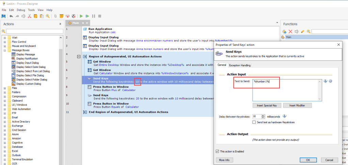
Task: Collapse the Autogenerated UI Automation region
Action: point(79,56)
